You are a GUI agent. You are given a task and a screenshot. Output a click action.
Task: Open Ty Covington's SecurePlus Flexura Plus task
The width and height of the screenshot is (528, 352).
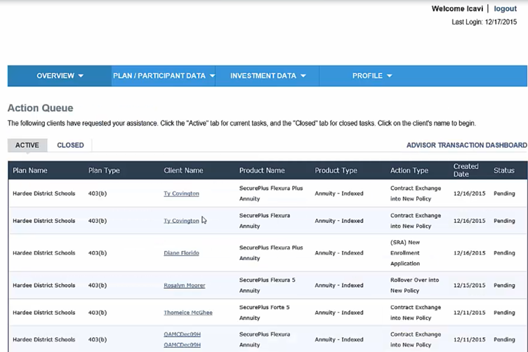point(181,194)
